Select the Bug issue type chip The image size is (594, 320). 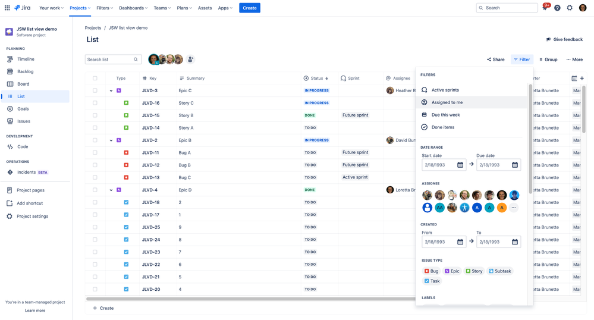(x=431, y=271)
